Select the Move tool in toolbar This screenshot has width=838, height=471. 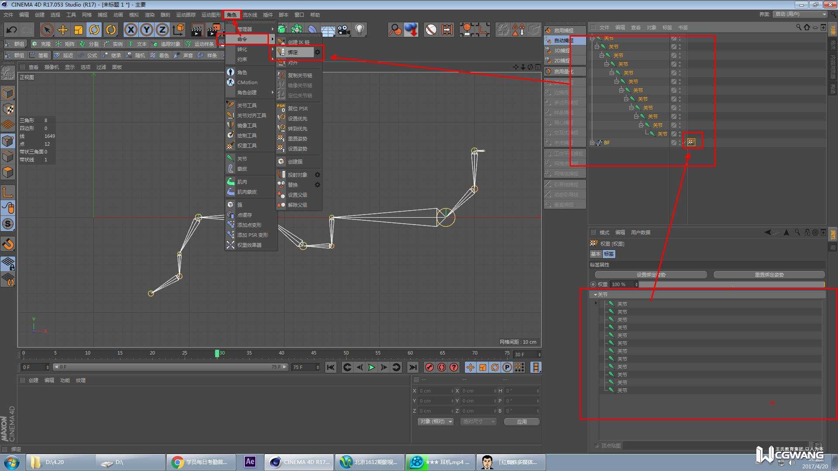click(62, 30)
